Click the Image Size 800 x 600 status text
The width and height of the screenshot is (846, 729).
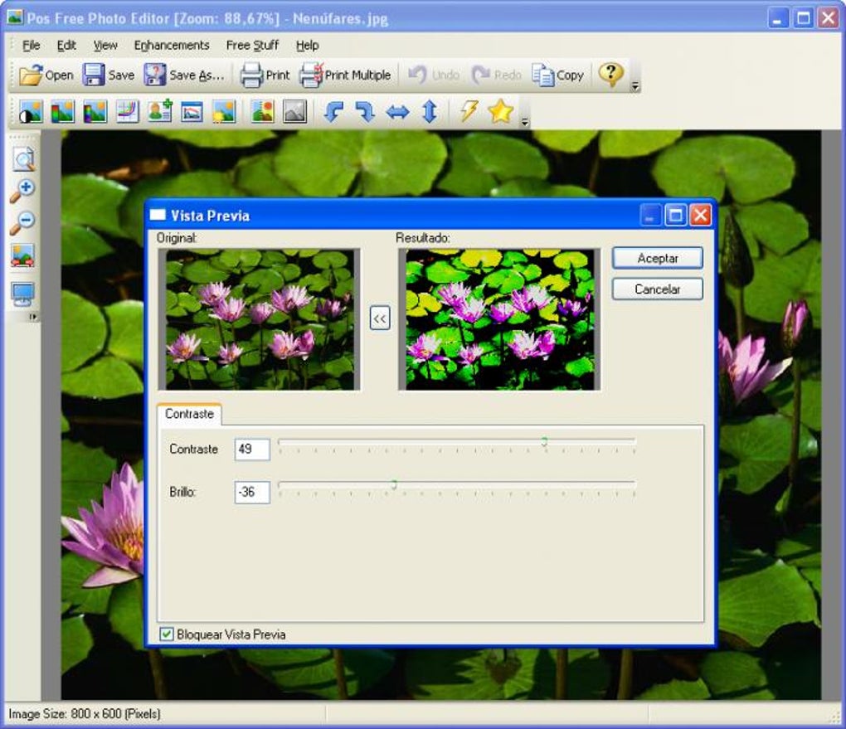tap(84, 714)
